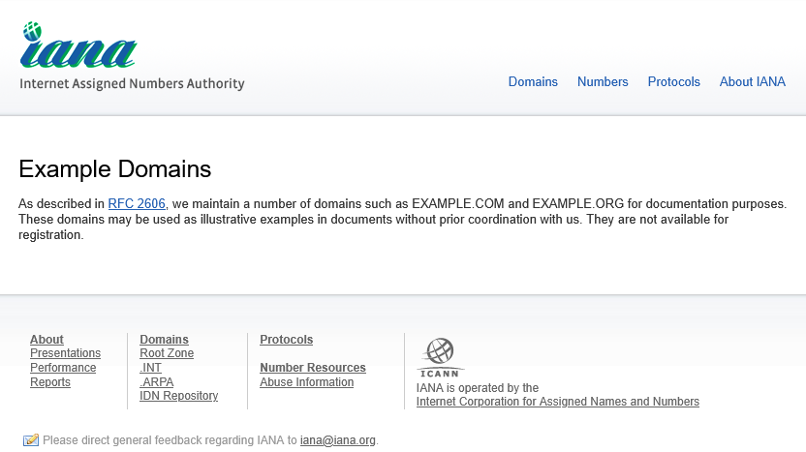Image resolution: width=806 pixels, height=452 pixels.
Task: Open the Abuse Information link
Action: click(x=306, y=382)
